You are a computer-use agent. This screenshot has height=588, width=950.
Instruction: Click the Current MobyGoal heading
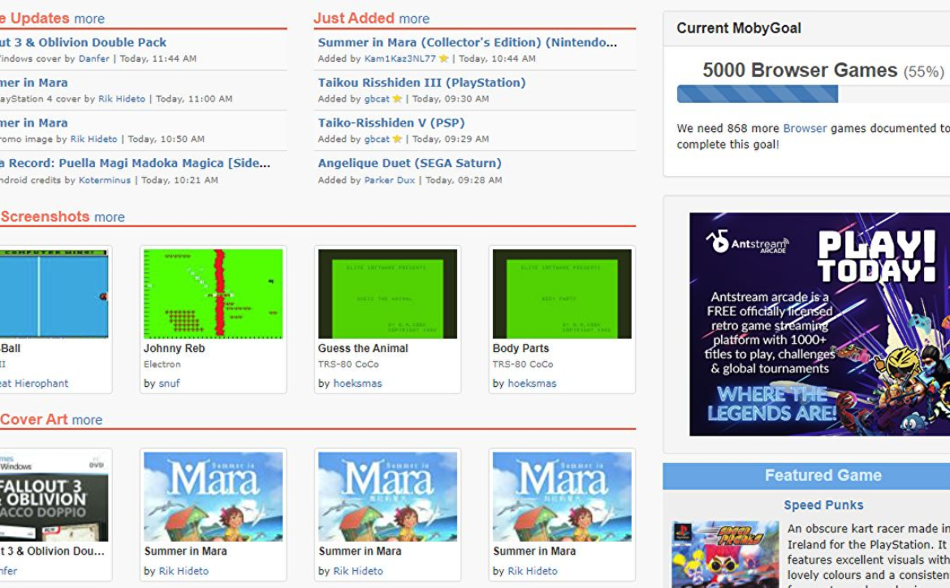[x=739, y=28]
